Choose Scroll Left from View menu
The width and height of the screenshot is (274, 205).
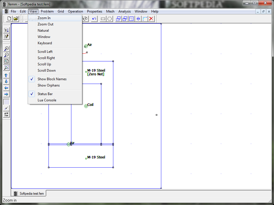(x=55, y=52)
